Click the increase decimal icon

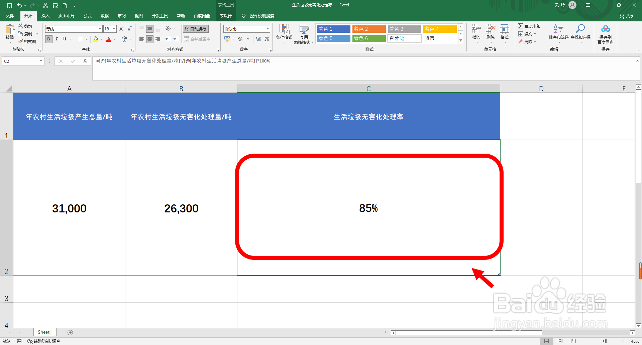[x=258, y=39]
